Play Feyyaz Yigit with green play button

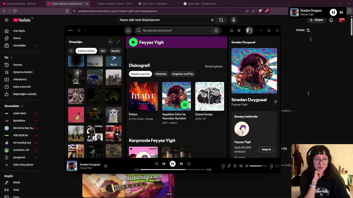[x=133, y=42]
